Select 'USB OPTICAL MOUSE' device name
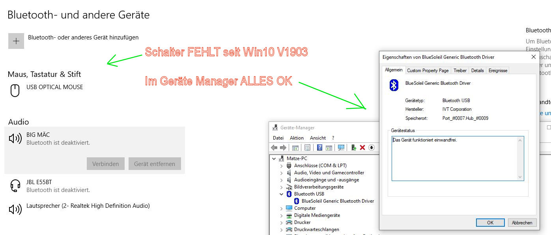Screen dimensions: 551x235 [x=55, y=87]
